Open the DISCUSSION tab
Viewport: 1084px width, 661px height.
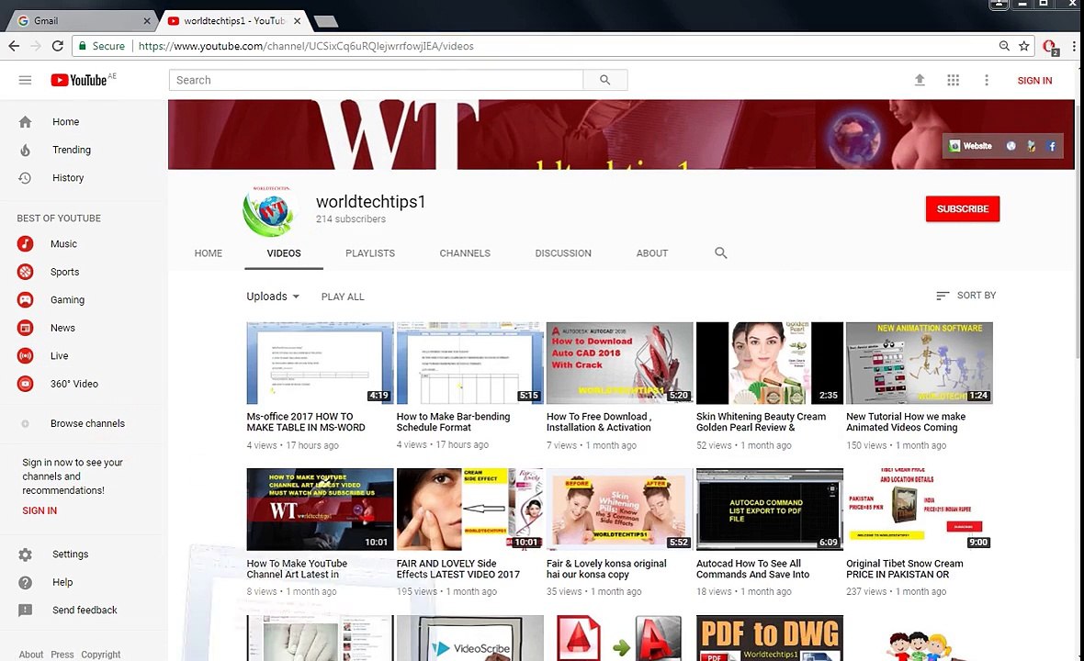tap(563, 253)
